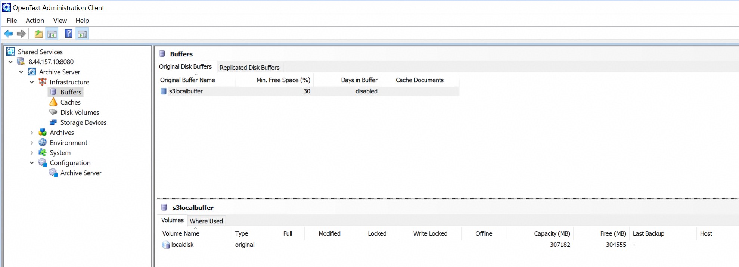The image size is (739, 267).
Task: Select the Where Used tab
Action: 207,221
